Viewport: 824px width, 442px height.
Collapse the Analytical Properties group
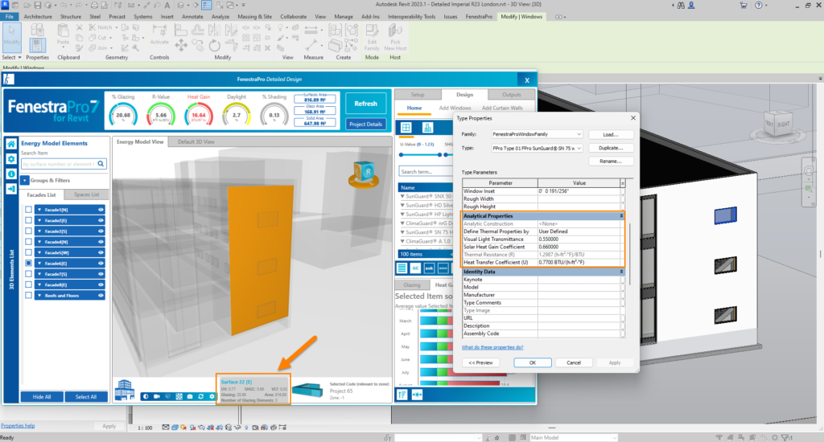[x=621, y=215]
